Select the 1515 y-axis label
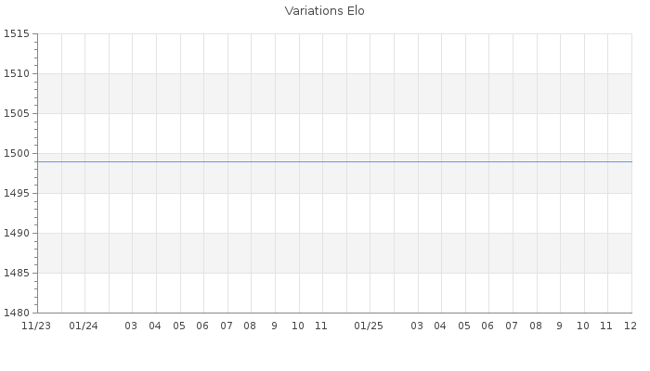 pos(17,34)
